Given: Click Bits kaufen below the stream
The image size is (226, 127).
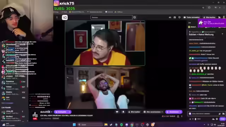Looking at the screenshot, I should pyautogui.click(x=134, y=112).
